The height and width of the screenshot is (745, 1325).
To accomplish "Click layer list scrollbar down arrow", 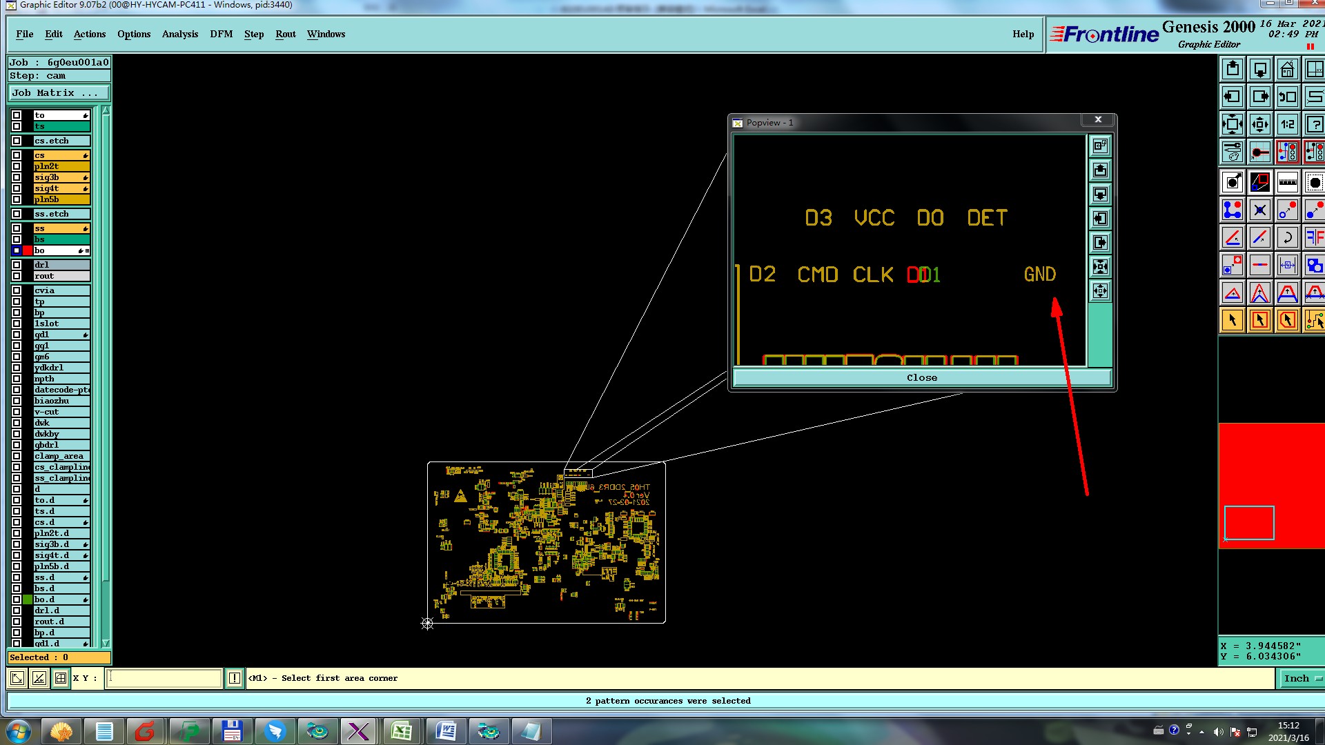I will pos(106,643).
